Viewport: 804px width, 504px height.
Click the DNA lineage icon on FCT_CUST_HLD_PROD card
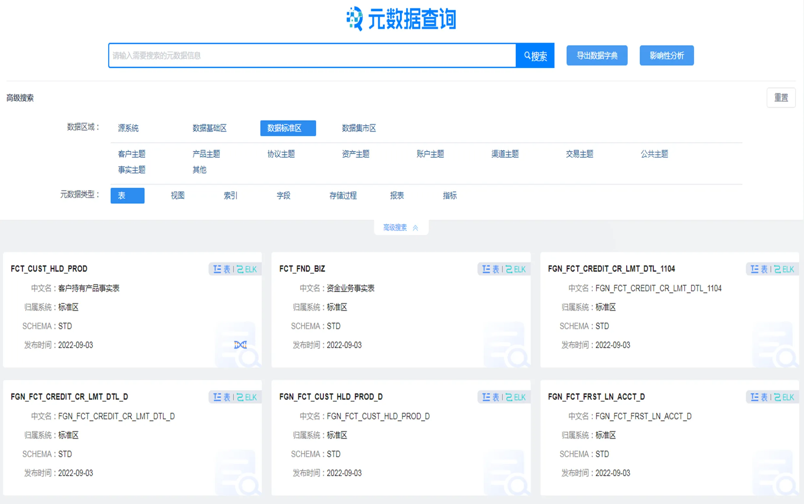240,345
